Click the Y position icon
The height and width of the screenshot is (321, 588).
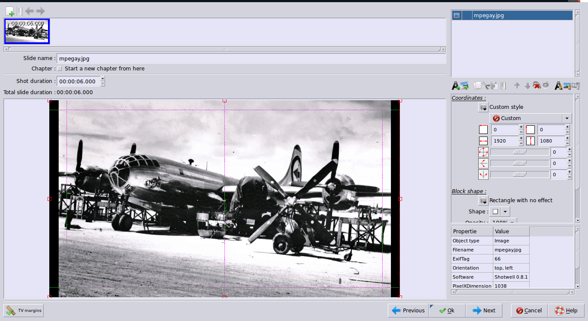530,130
